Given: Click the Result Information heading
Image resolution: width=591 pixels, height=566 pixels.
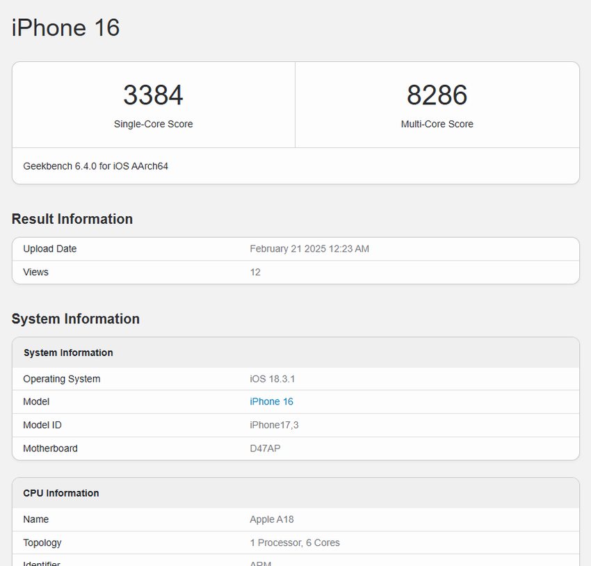Looking at the screenshot, I should tap(72, 218).
